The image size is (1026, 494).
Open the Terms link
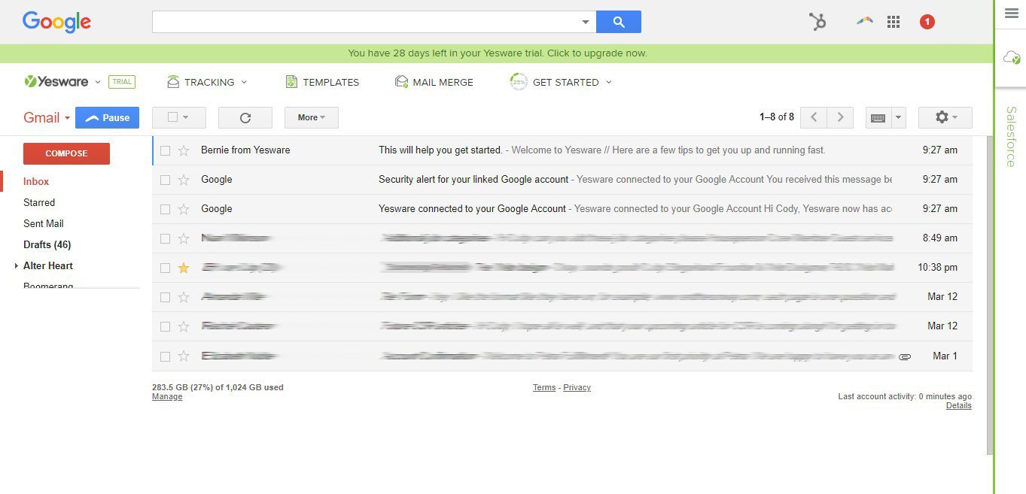[x=544, y=388]
